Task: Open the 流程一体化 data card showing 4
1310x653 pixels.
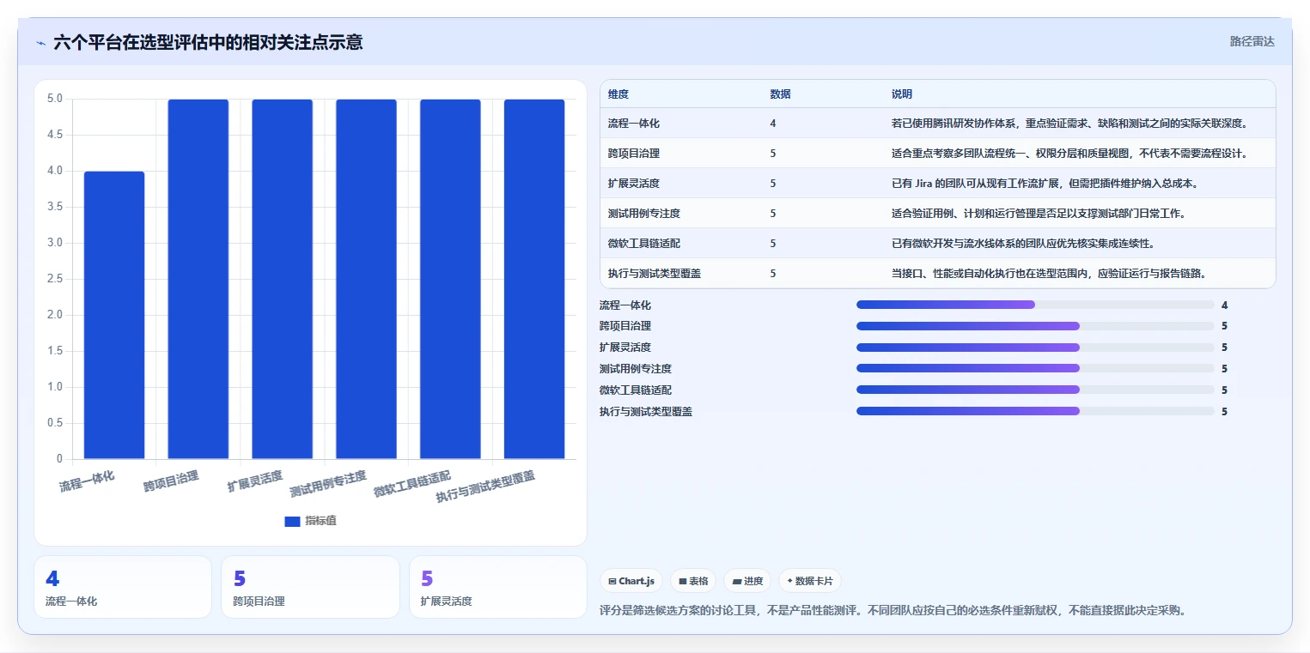Action: [x=123, y=587]
